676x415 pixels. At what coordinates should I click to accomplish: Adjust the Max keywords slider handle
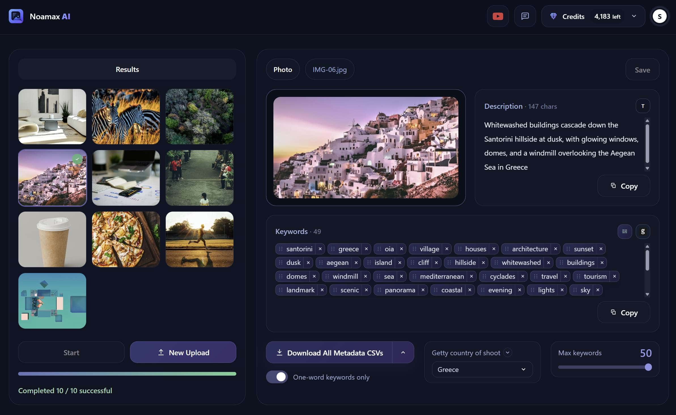(x=648, y=367)
